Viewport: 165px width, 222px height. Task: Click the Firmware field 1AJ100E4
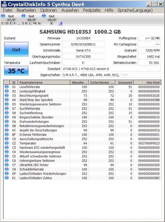pos(83,38)
